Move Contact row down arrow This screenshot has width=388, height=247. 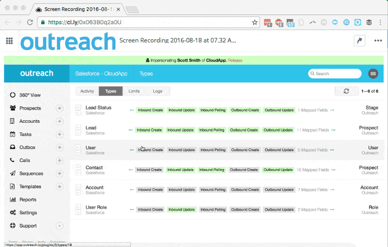coord(78,173)
